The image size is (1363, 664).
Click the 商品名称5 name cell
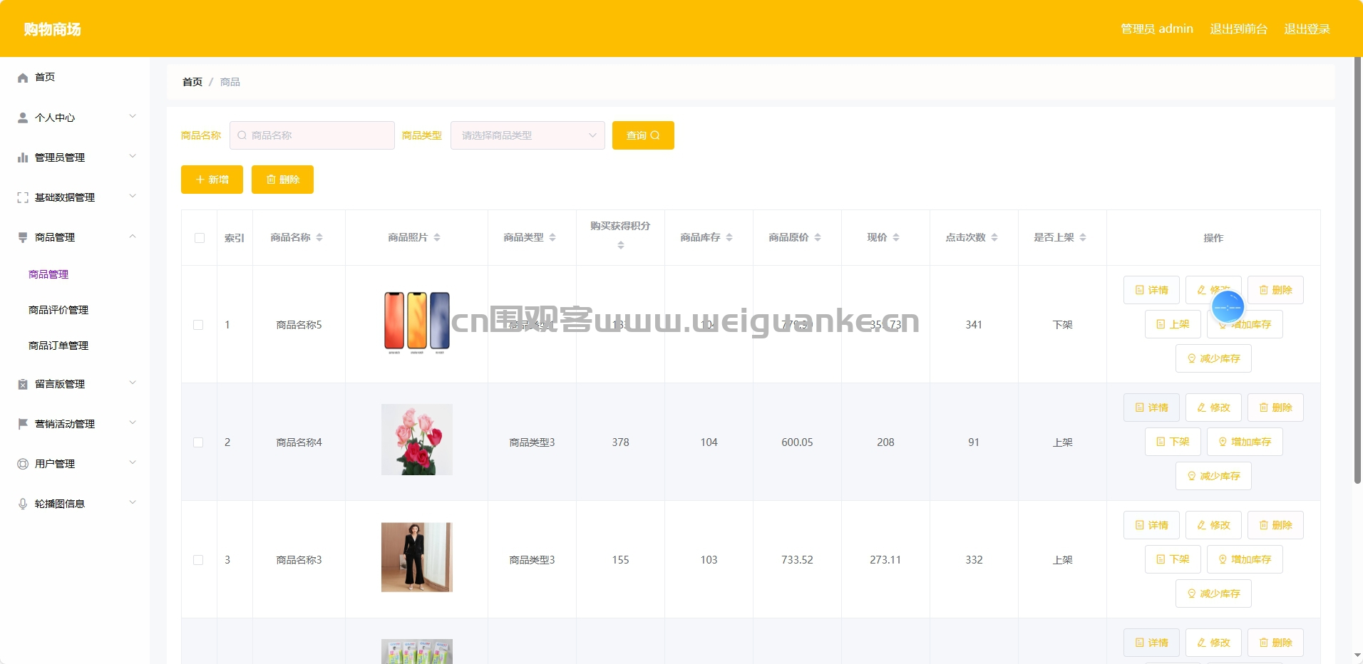pos(299,325)
